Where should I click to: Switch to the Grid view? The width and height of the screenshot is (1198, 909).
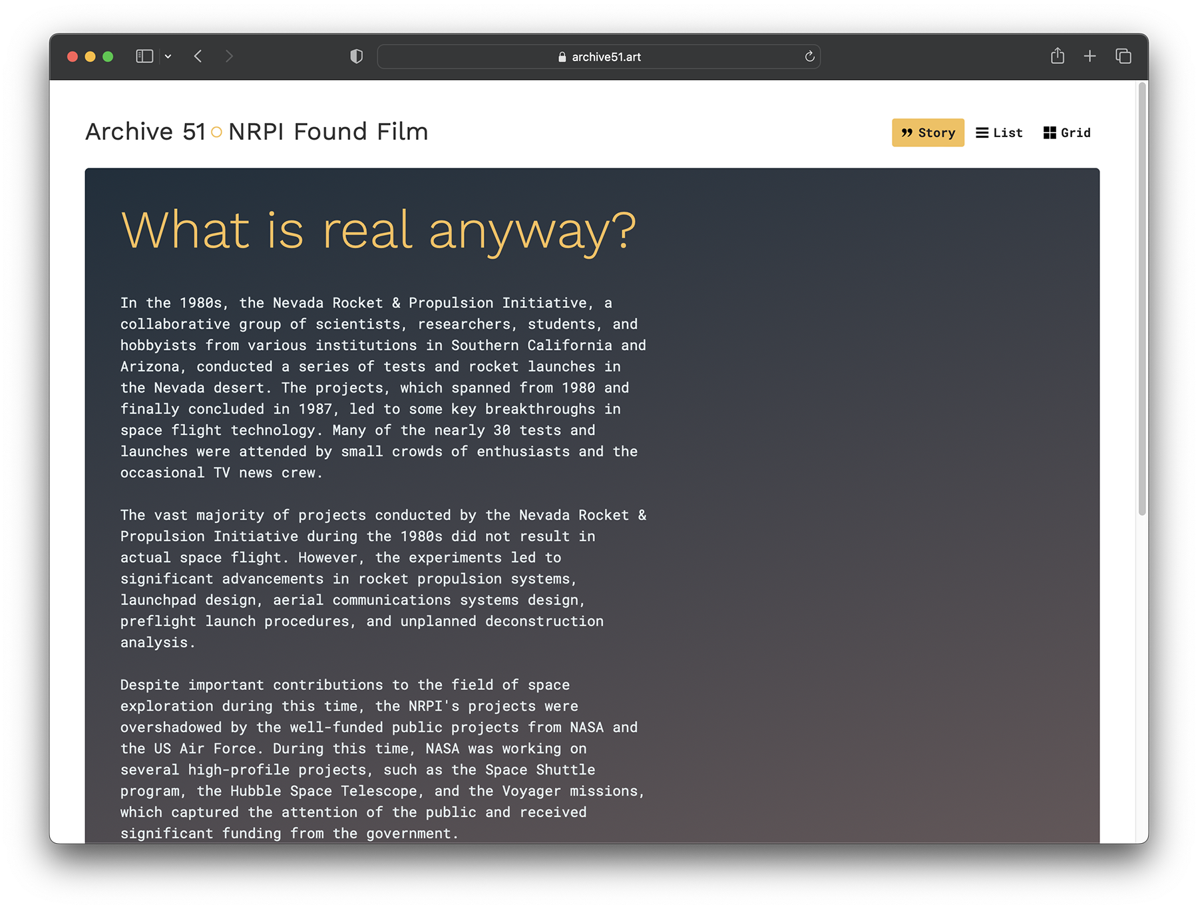[1067, 132]
